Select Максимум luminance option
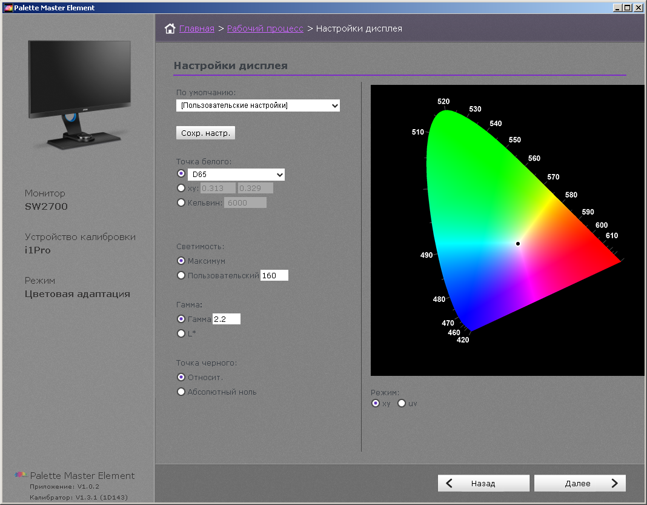Image resolution: width=647 pixels, height=505 pixels. tap(181, 261)
